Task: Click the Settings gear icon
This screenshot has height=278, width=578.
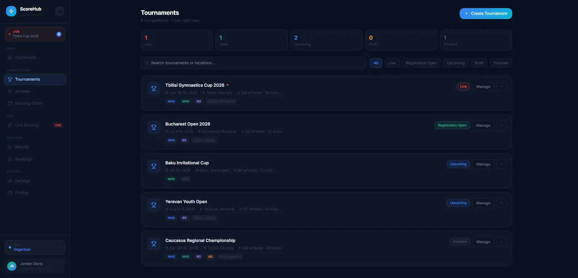Action: (10, 181)
